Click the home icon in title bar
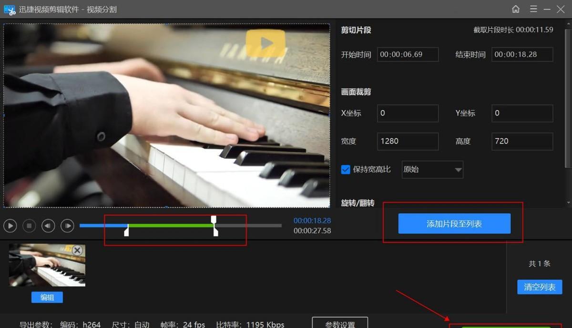Viewport: 572px width, 328px height. (x=516, y=9)
